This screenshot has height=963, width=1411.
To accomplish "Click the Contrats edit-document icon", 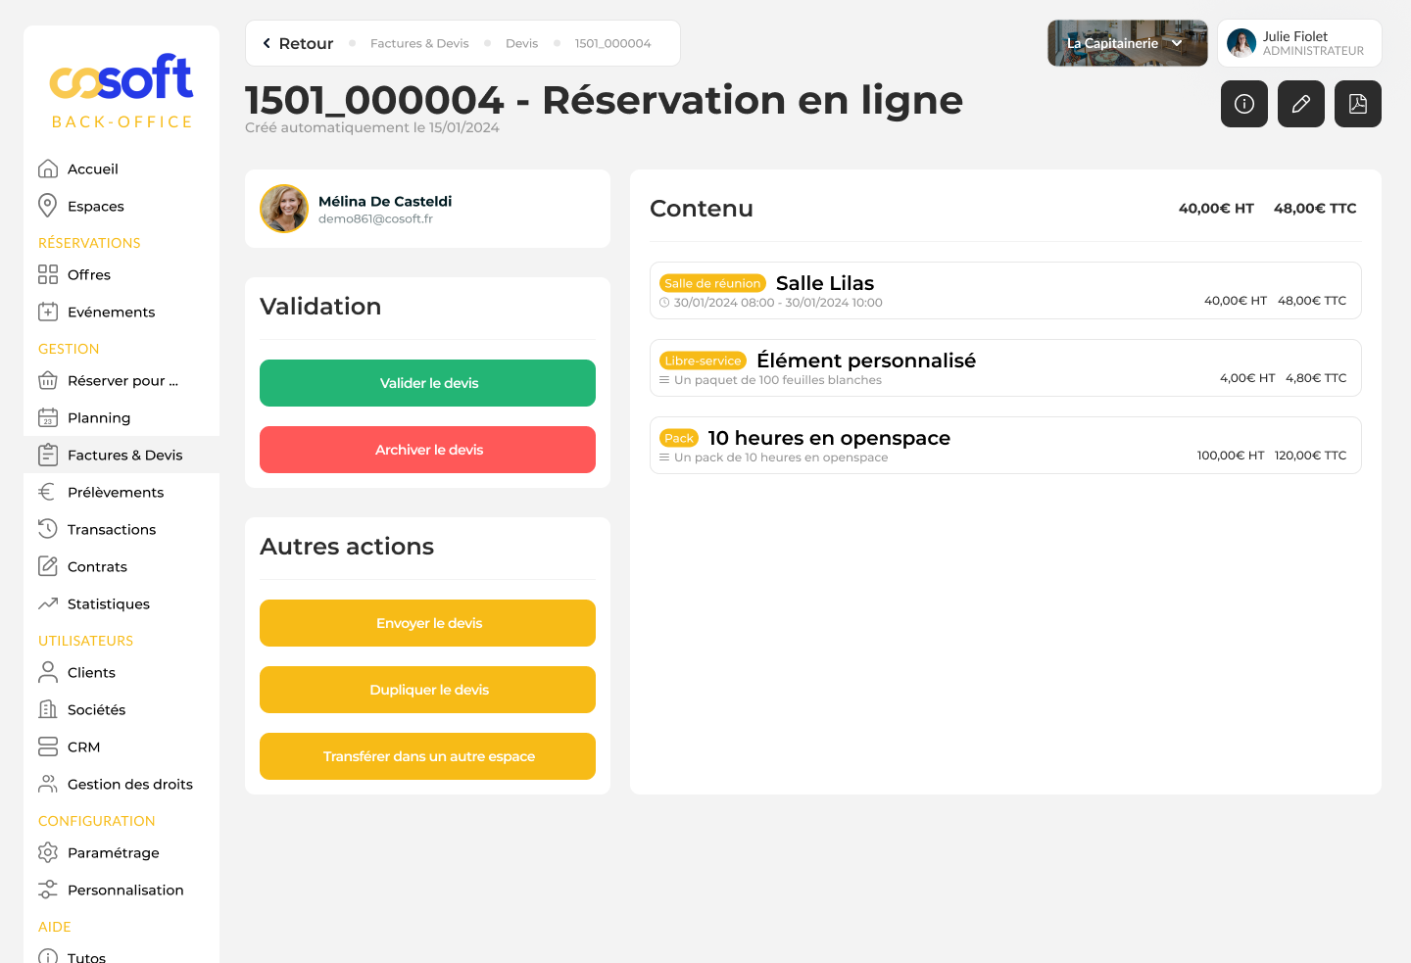I will (x=48, y=566).
